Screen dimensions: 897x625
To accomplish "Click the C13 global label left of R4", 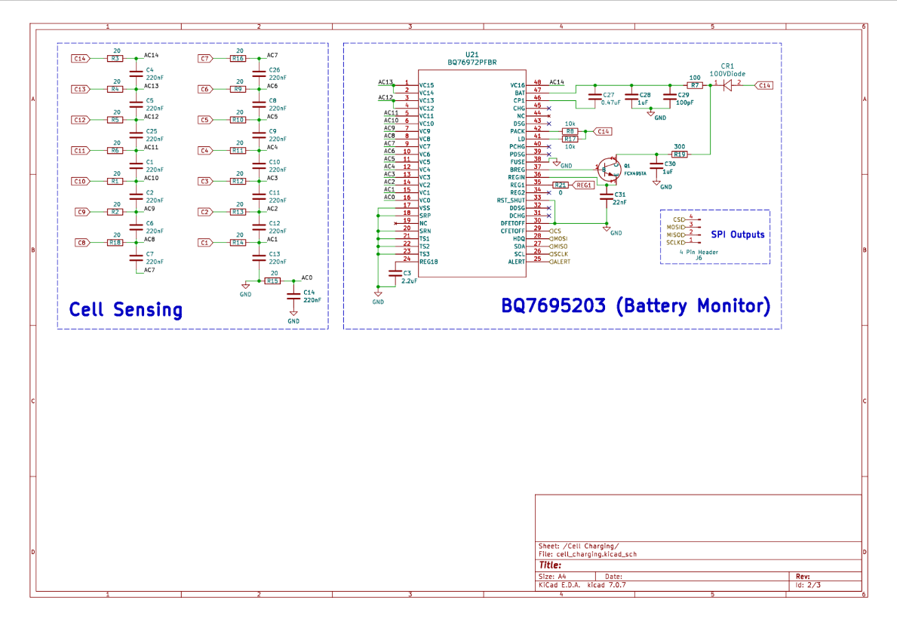I will [x=81, y=89].
